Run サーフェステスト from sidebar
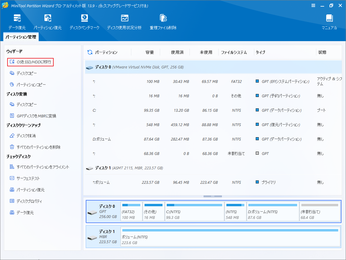This screenshot has width=346, height=260. [x=25, y=179]
